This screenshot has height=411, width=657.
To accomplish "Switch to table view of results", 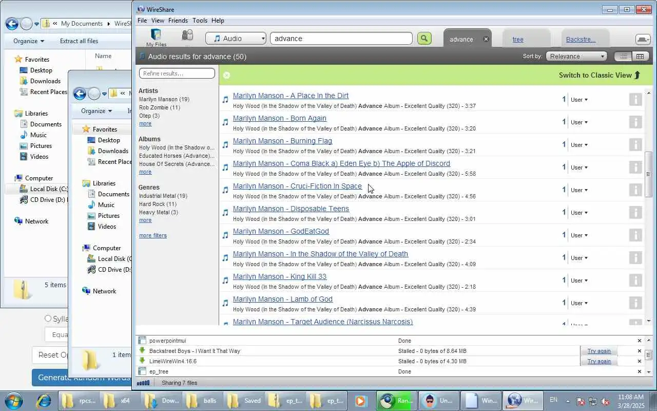I will pyautogui.click(x=640, y=57).
